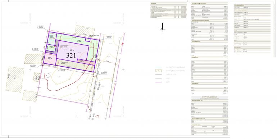277x139 pixels.
Task: Click the 64.15 elevation on hatched building
Action: pyautogui.click(x=86, y=28)
